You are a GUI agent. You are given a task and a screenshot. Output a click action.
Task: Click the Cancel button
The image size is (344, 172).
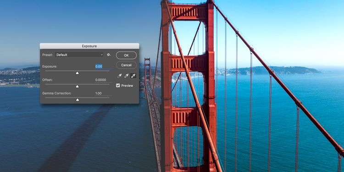pos(127,65)
